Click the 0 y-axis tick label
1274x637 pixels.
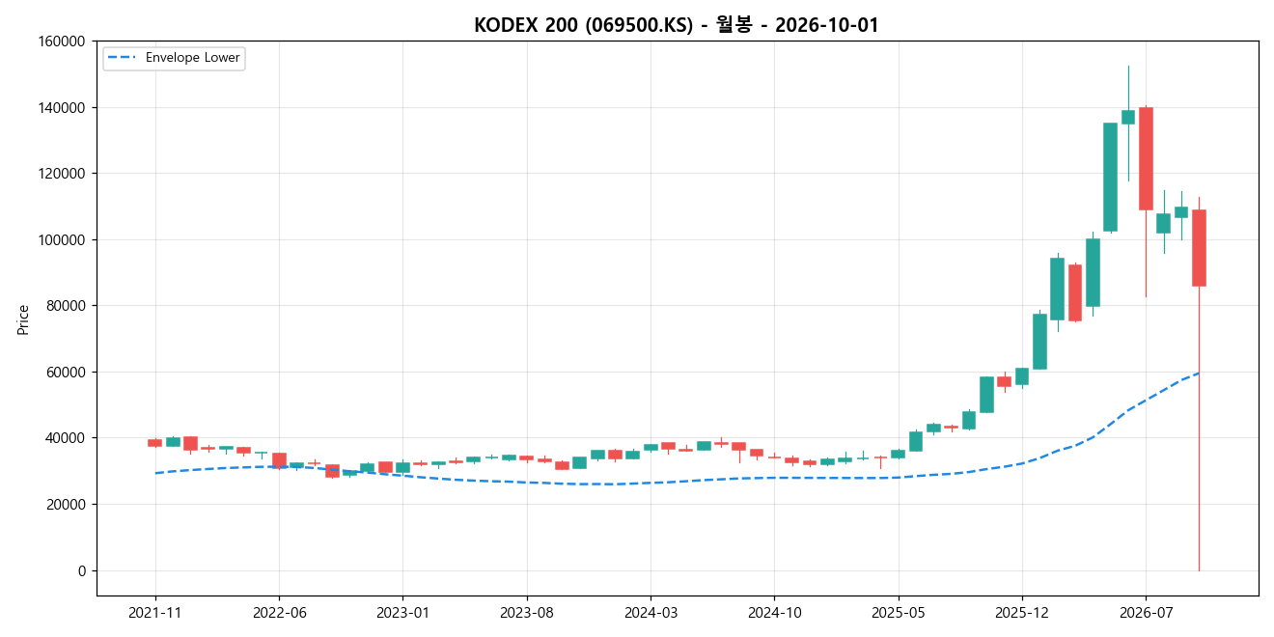(x=82, y=570)
